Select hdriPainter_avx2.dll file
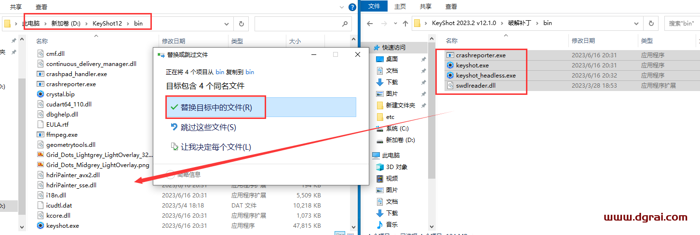Viewport: 700px width, 235px height. click(73, 175)
